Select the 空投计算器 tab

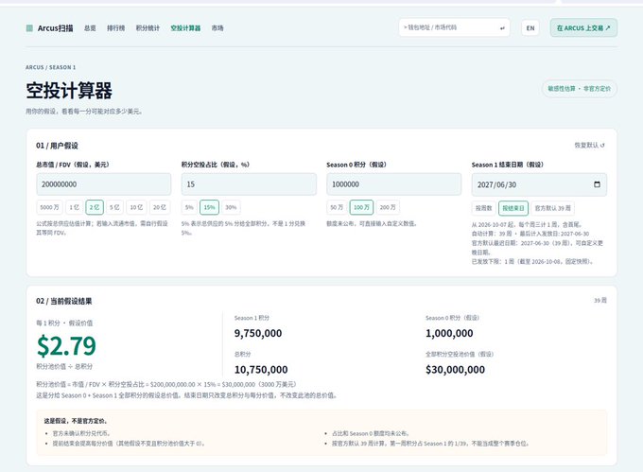(x=185, y=28)
